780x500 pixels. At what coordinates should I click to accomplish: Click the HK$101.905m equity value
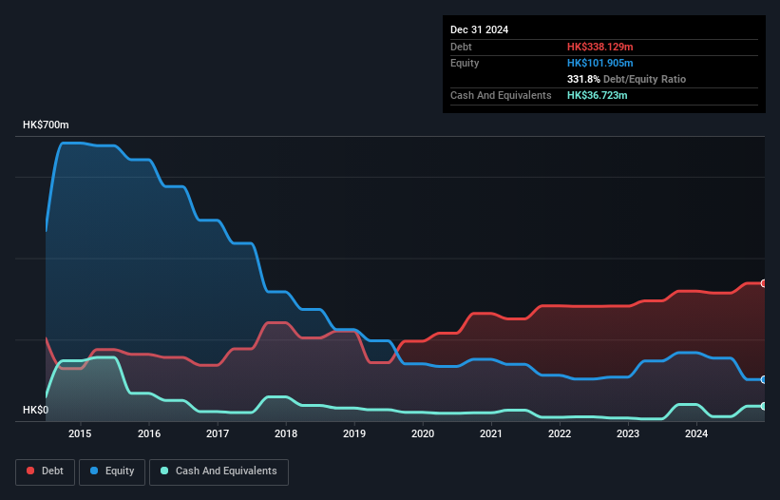tap(599, 63)
